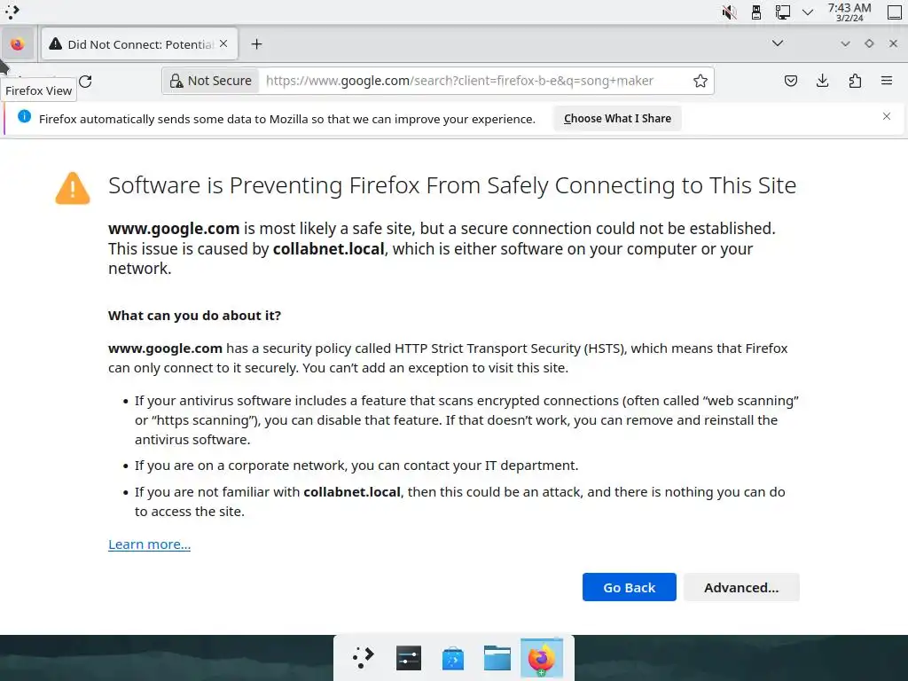Click the page heading about Software Preventing Firefox

point(452,185)
